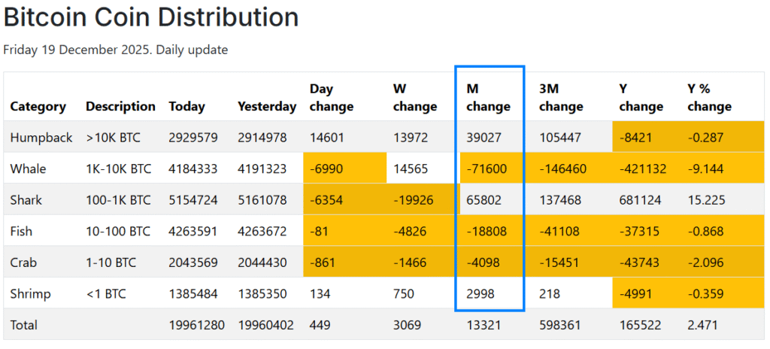Click the 3M change column header
770x349 pixels.
point(561,98)
